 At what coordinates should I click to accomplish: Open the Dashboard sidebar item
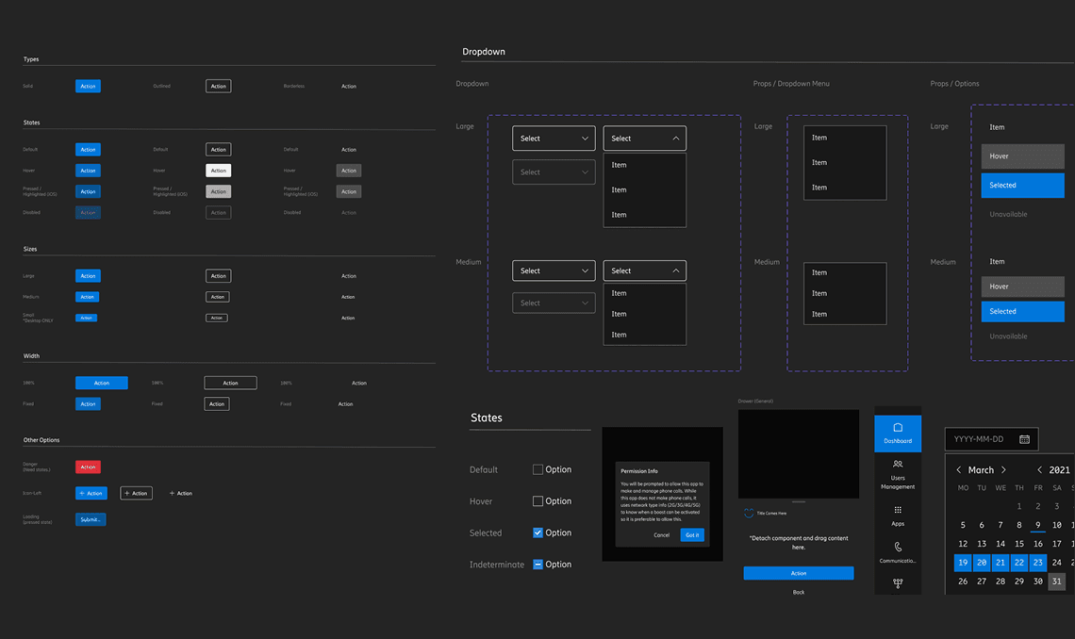(898, 434)
